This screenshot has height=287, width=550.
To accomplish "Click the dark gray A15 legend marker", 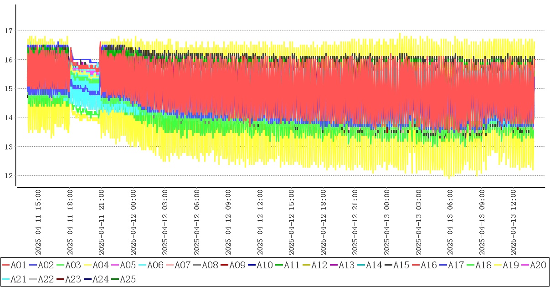I will click(388, 265).
